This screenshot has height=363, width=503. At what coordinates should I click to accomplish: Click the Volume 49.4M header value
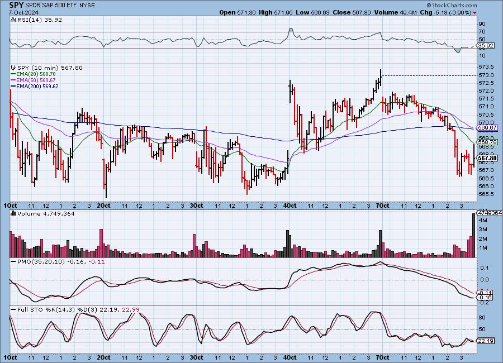pyautogui.click(x=395, y=12)
